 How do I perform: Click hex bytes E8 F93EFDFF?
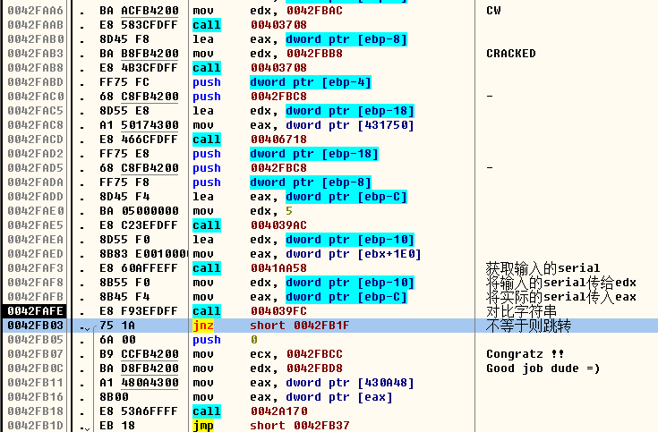[x=139, y=311]
